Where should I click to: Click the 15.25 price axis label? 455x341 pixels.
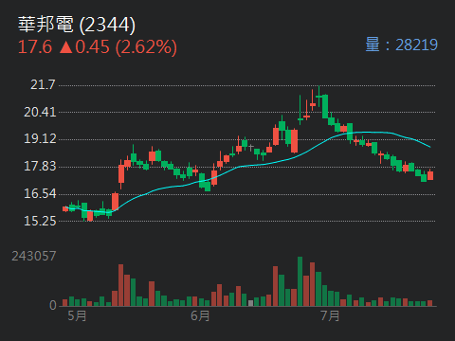click(40, 221)
